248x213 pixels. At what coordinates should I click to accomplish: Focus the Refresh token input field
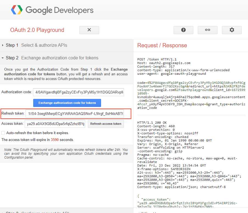click(74, 114)
